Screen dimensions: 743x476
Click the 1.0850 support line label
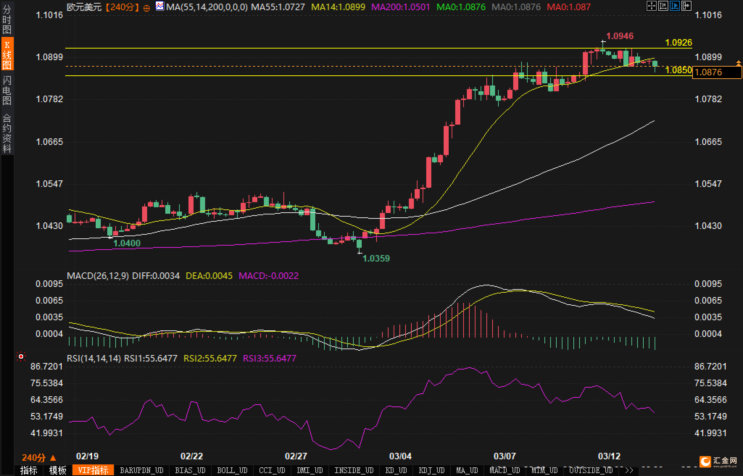678,70
